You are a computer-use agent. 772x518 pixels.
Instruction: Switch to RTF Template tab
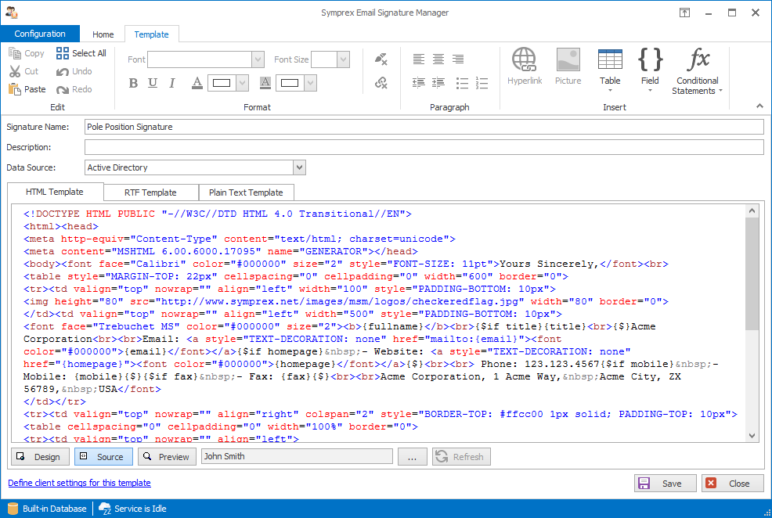coord(150,192)
